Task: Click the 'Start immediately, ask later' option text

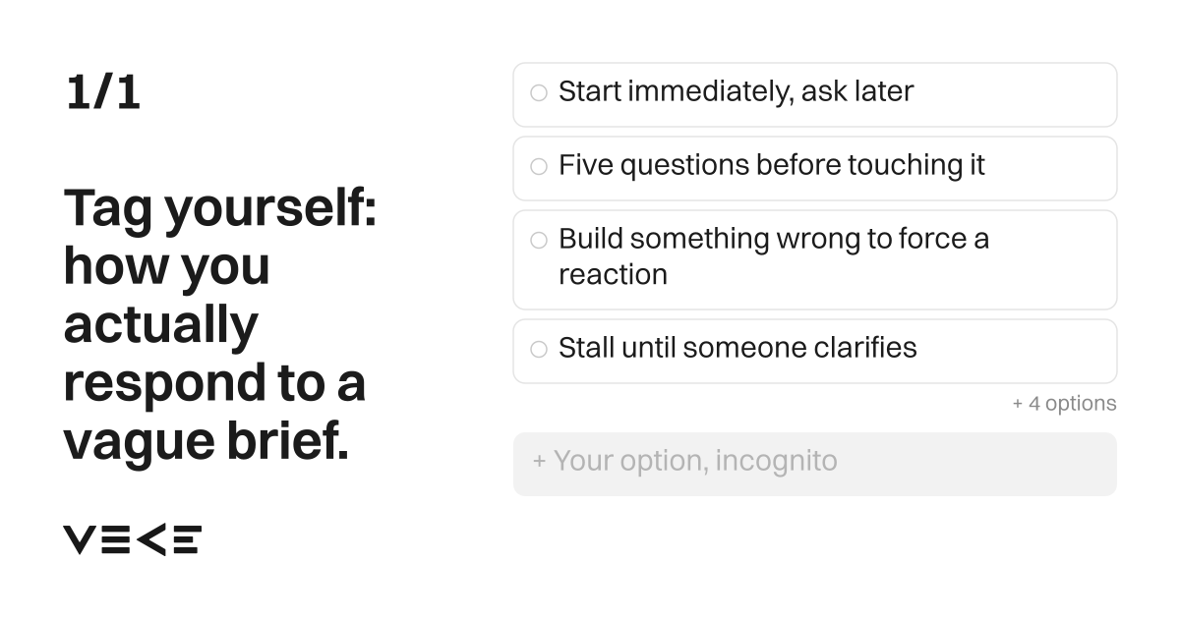Action: pos(736,91)
